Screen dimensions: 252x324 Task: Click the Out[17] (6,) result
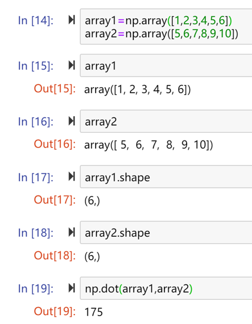tap(92, 201)
